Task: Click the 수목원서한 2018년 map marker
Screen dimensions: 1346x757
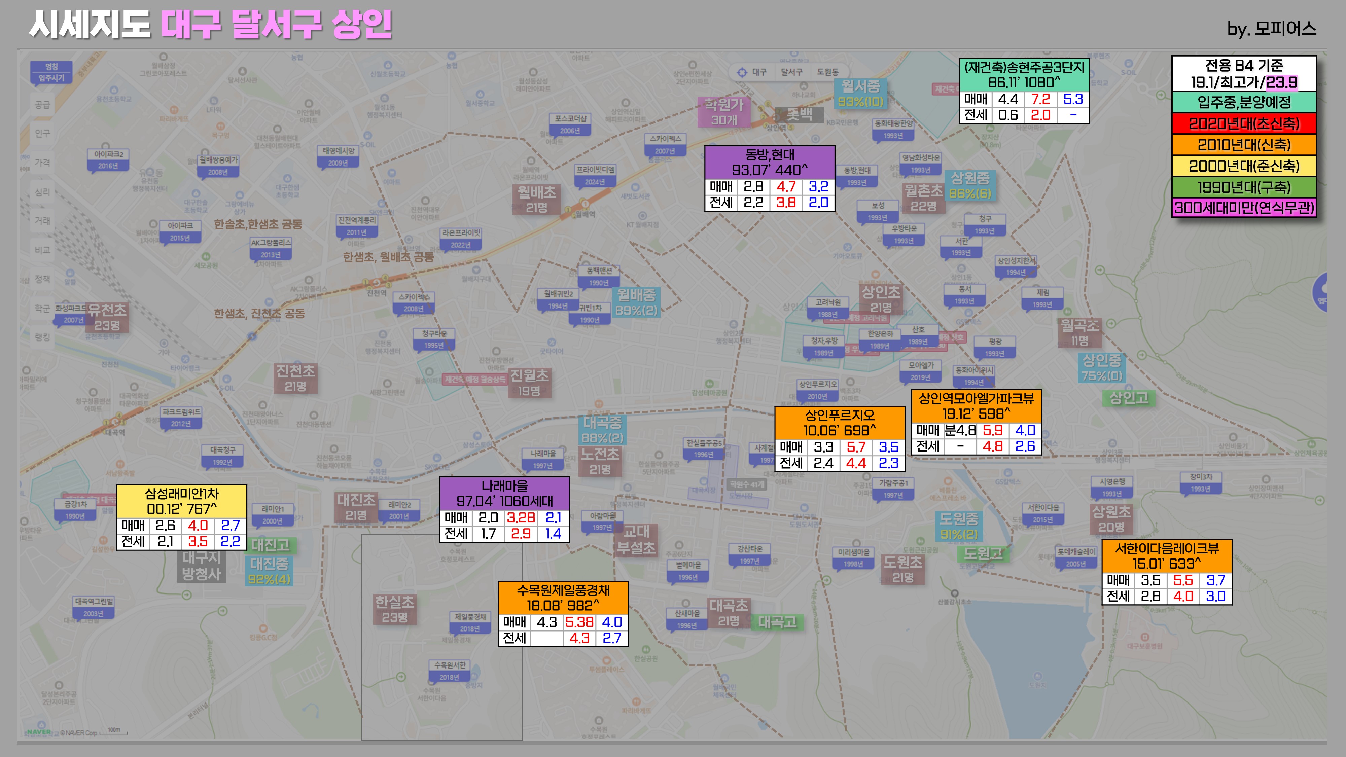Action: (449, 671)
